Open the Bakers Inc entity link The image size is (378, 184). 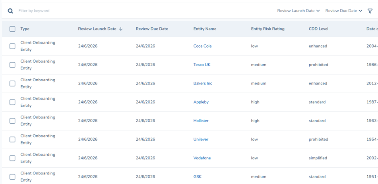(203, 83)
